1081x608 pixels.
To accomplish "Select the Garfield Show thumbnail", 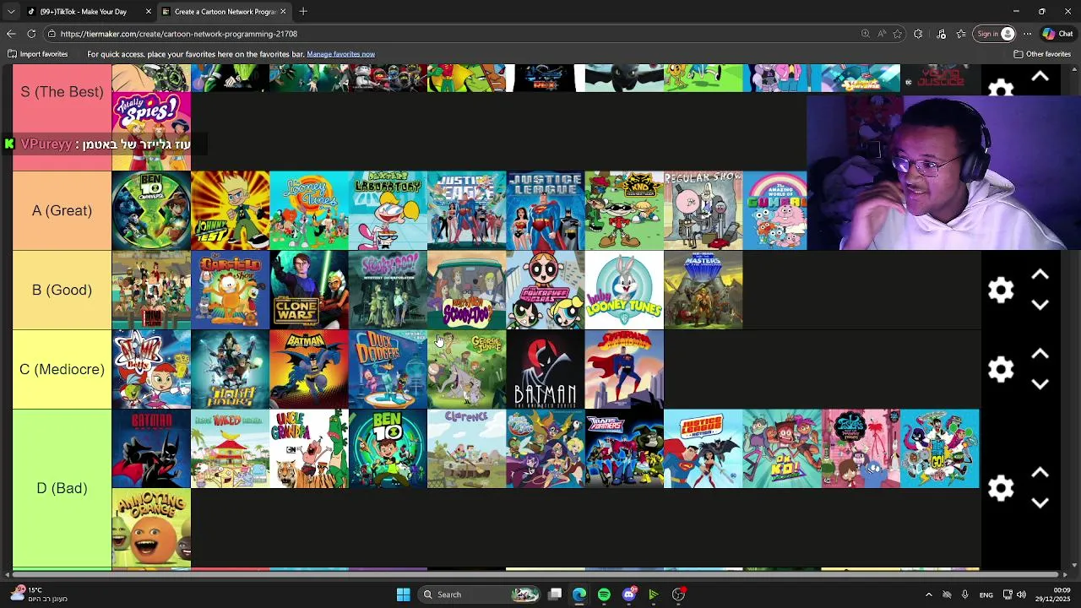I will coord(230,290).
